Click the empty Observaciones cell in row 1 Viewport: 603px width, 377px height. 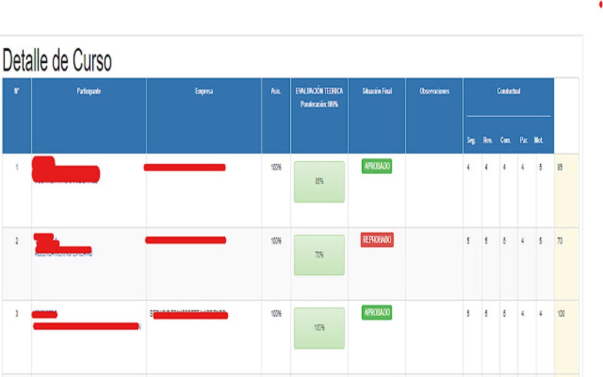(434, 191)
